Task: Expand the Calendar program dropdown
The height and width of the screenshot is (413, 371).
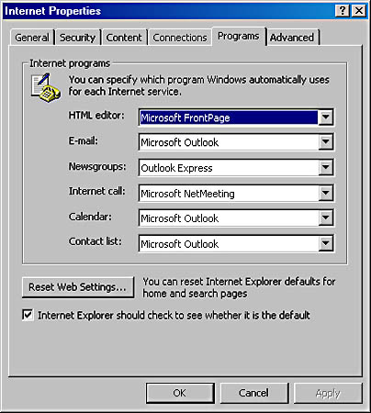Action: [x=325, y=218]
